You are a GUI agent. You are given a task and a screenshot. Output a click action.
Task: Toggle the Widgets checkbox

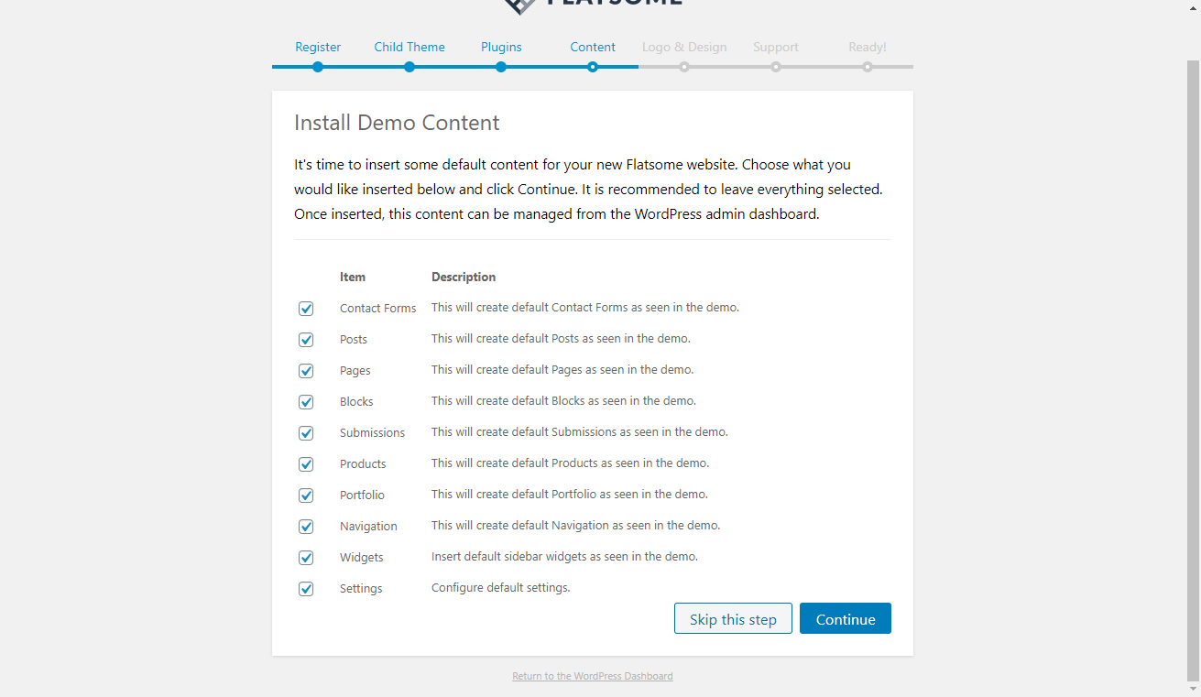pos(306,558)
